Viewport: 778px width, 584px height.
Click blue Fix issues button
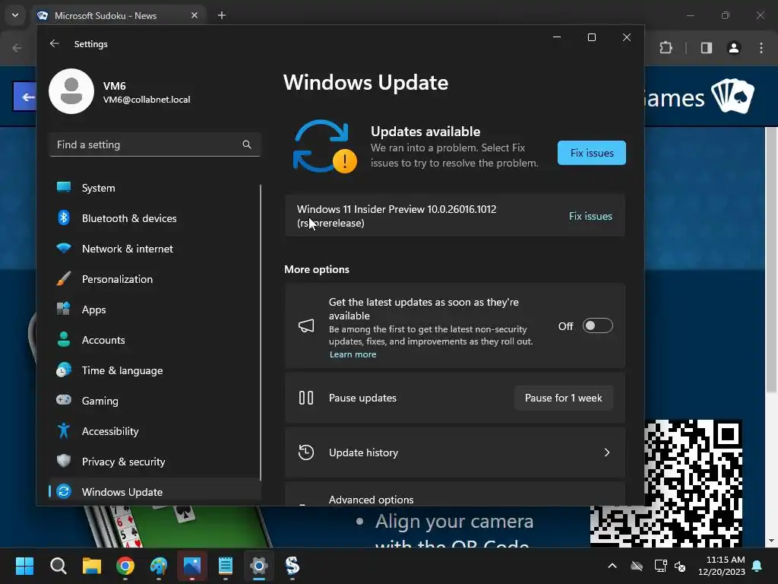tap(591, 153)
